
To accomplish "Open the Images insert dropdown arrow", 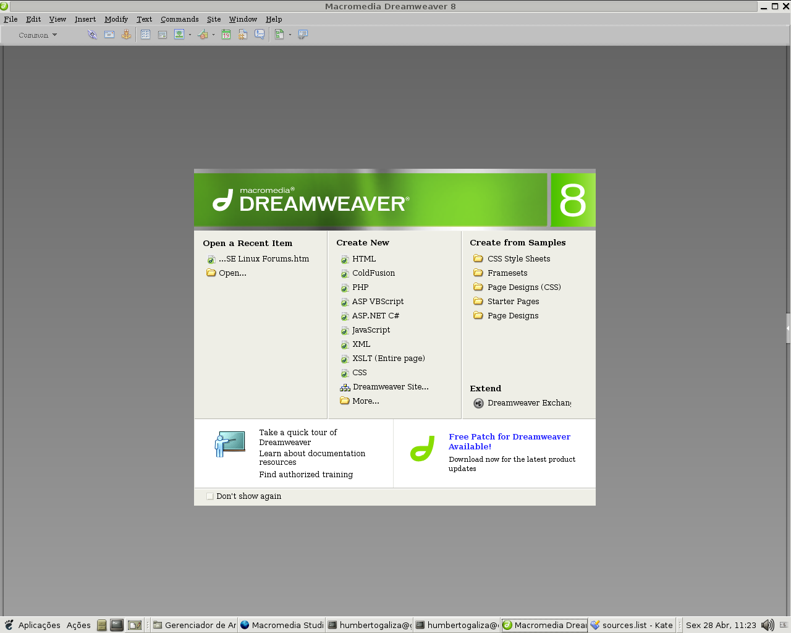I will point(190,35).
